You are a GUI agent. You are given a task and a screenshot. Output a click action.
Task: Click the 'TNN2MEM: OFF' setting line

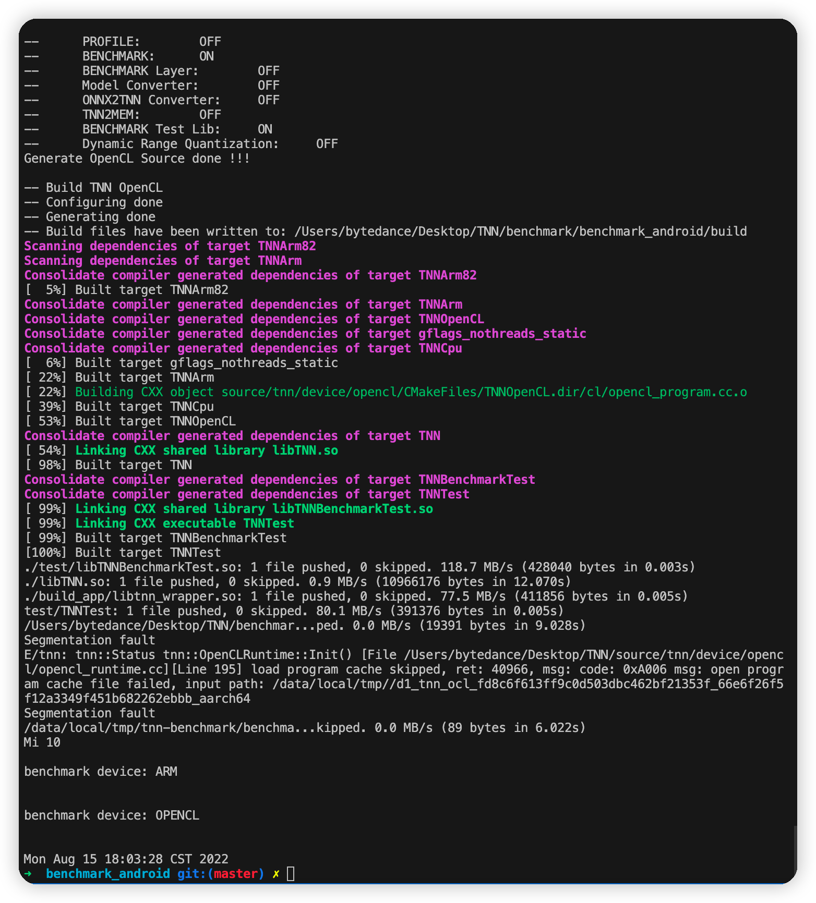(123, 115)
